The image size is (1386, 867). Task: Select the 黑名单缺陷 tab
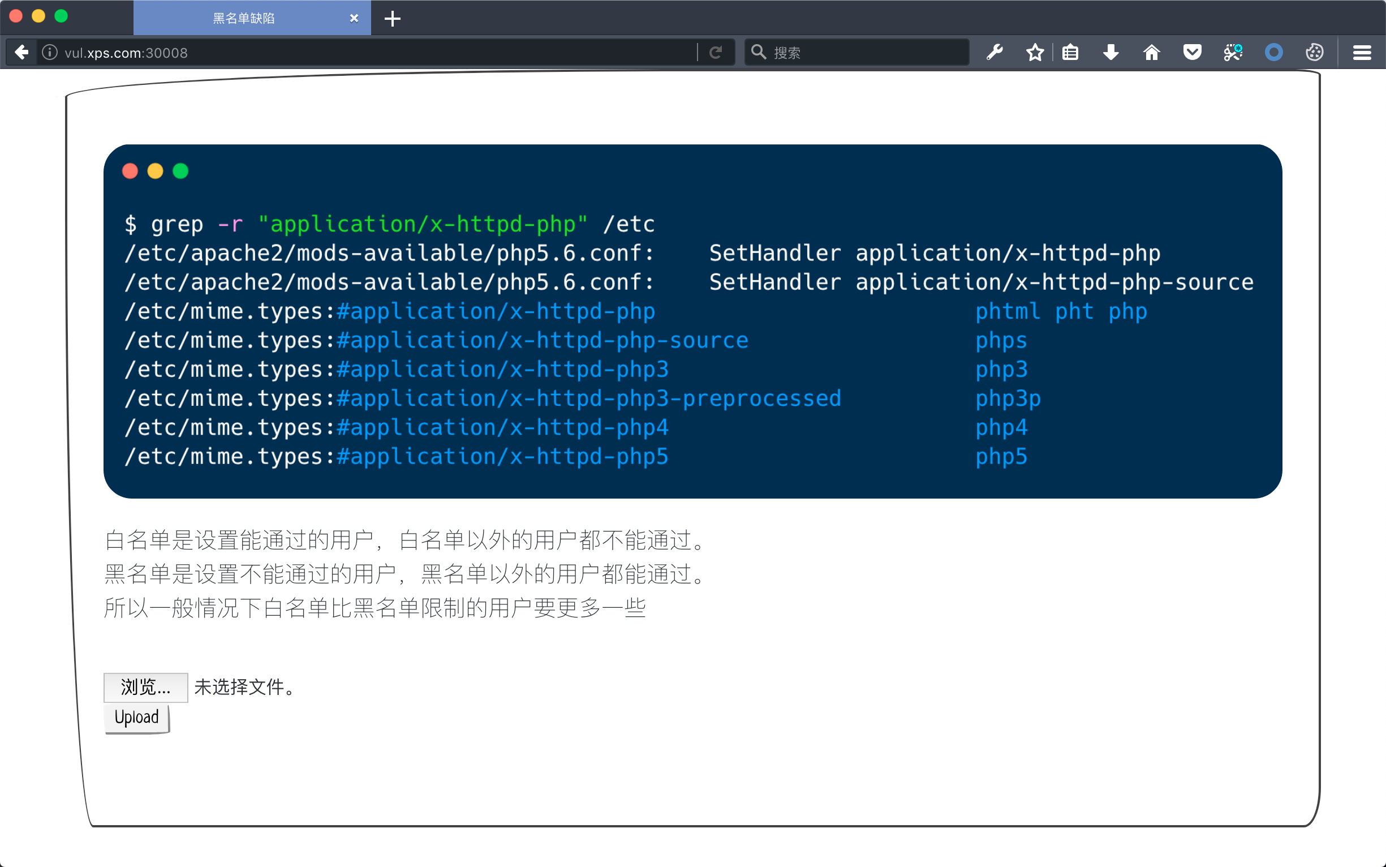tap(252, 18)
